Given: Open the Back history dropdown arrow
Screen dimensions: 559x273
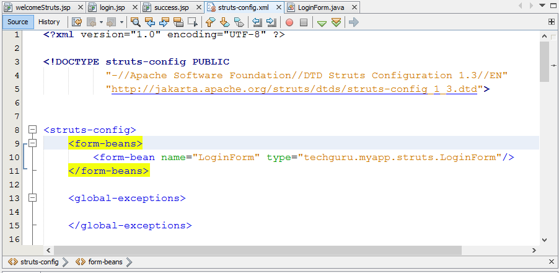Looking at the screenshot, I should pyautogui.click(x=101, y=22).
